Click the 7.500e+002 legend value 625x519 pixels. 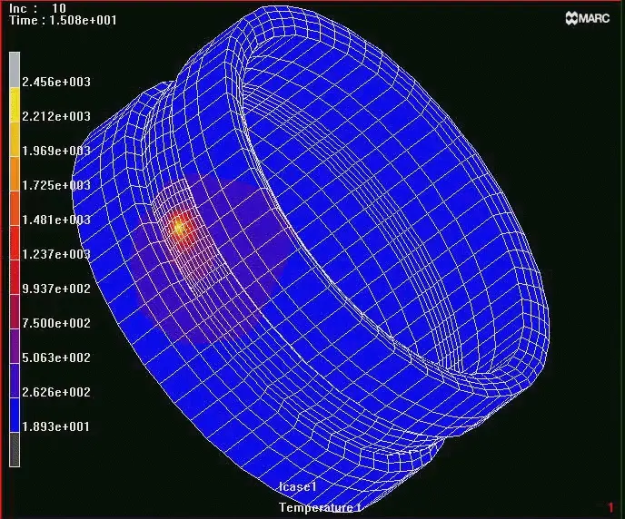click(56, 323)
